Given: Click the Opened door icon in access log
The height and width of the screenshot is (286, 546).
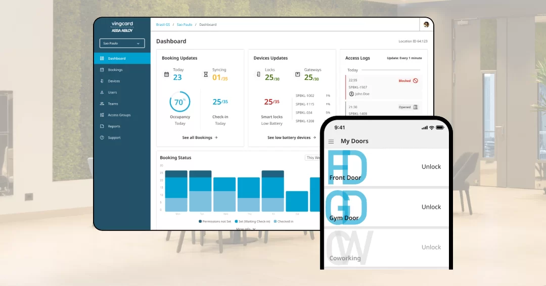Looking at the screenshot, I should pyautogui.click(x=416, y=107).
